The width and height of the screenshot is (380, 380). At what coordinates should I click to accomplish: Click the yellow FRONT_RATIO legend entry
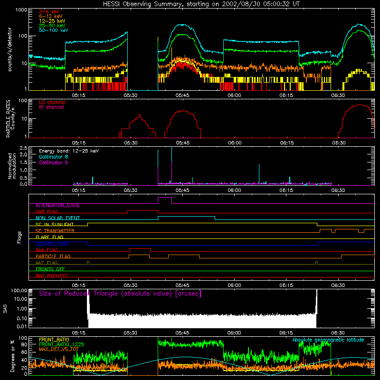[x=54, y=340]
